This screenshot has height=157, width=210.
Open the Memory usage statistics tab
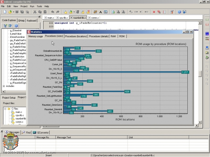tap(35, 36)
